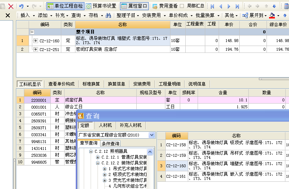
Task: Click the greyed redo arrow icon
Action: tap(34, 6)
